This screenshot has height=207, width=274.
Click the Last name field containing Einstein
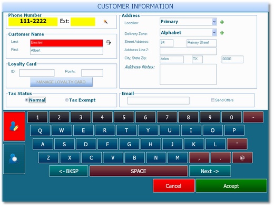[x=66, y=43]
